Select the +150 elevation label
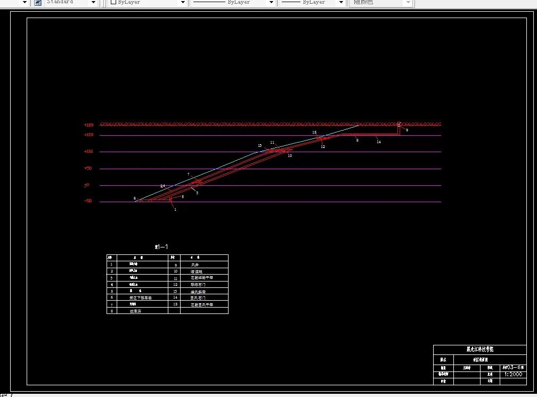This screenshot has height=397, width=537. click(x=88, y=135)
